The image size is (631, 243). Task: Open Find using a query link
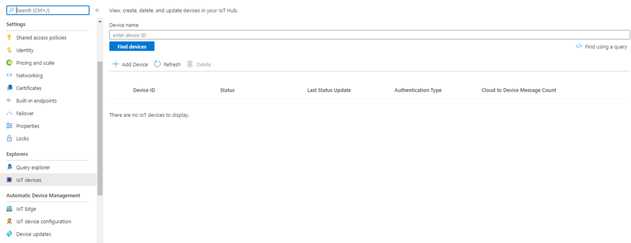click(x=601, y=47)
